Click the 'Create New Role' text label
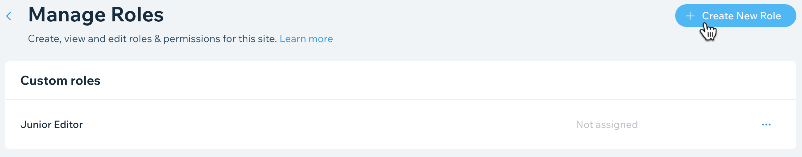Viewport: 802px width, 157px height. coord(741,16)
